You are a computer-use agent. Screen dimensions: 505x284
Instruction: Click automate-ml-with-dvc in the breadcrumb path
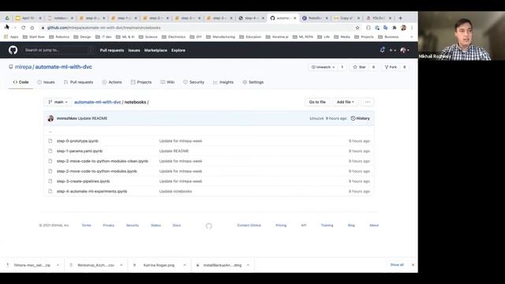click(98, 102)
